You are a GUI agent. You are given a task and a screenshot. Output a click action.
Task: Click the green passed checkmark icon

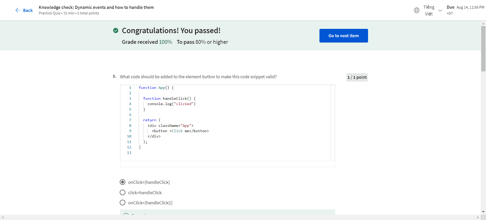point(116,31)
